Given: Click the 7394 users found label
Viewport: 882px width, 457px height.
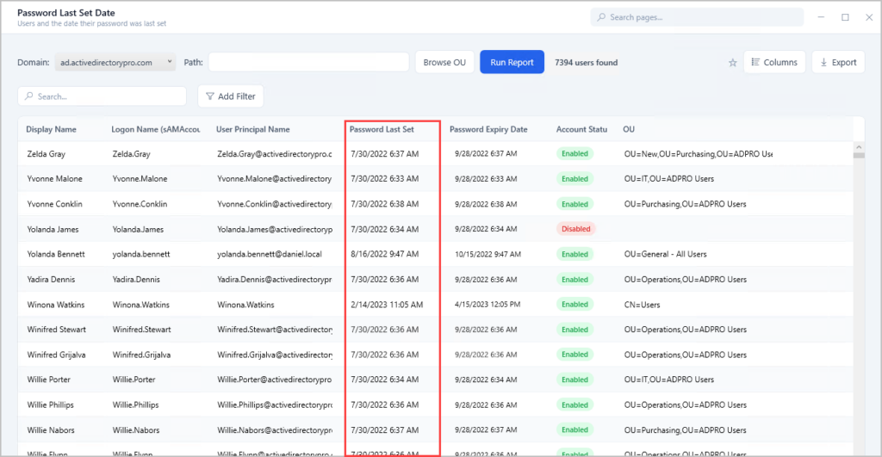Looking at the screenshot, I should tap(586, 62).
